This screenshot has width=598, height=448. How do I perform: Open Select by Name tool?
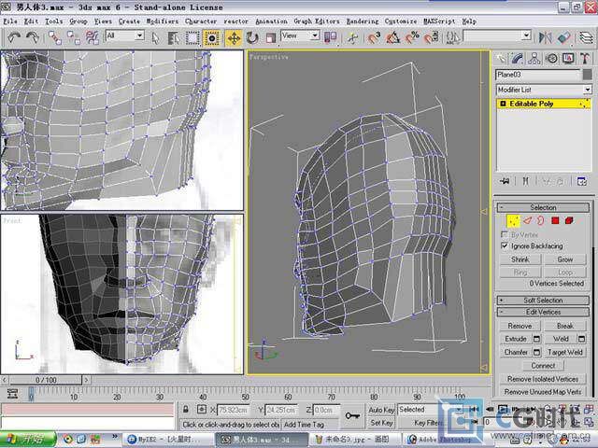(174, 37)
